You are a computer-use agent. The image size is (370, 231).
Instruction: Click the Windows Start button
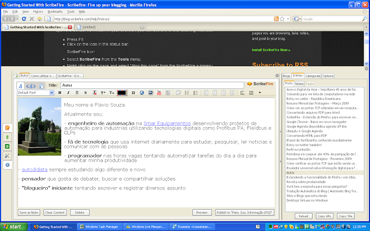[x=14, y=227]
